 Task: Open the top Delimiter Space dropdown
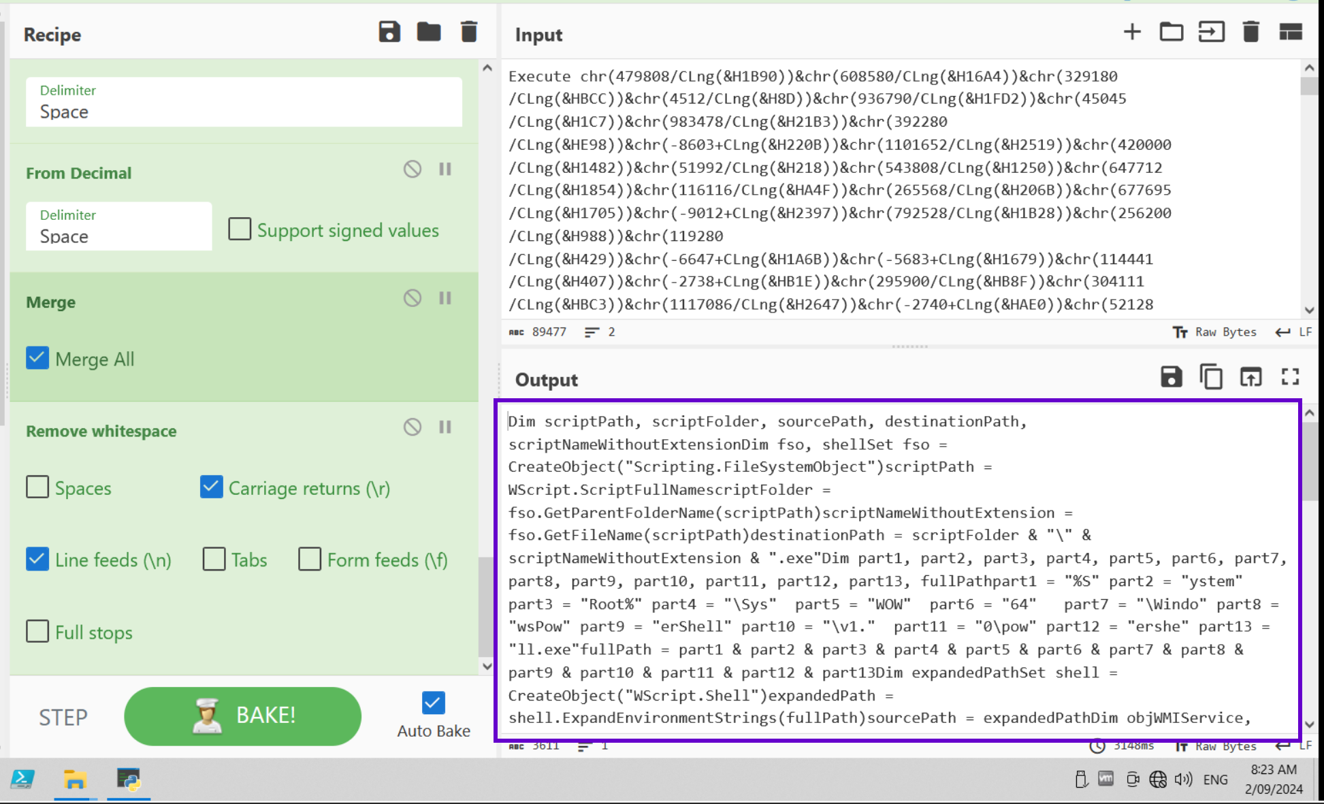(244, 102)
